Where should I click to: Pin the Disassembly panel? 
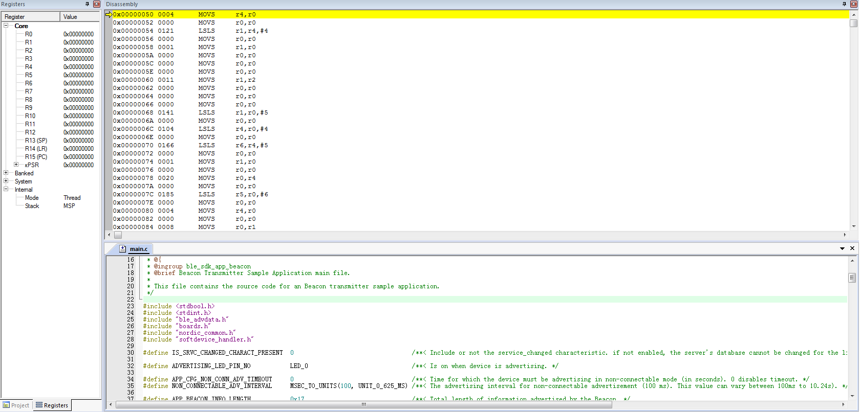[844, 4]
